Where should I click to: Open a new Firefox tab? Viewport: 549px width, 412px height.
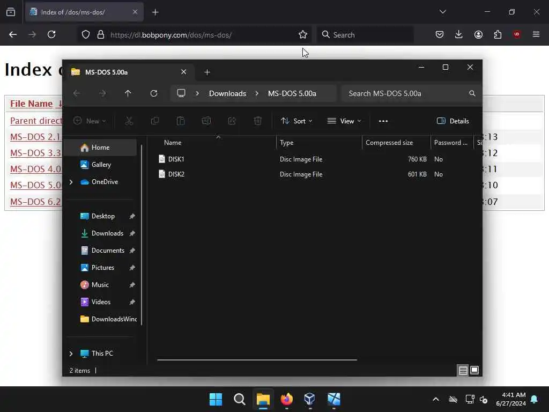[x=155, y=12]
